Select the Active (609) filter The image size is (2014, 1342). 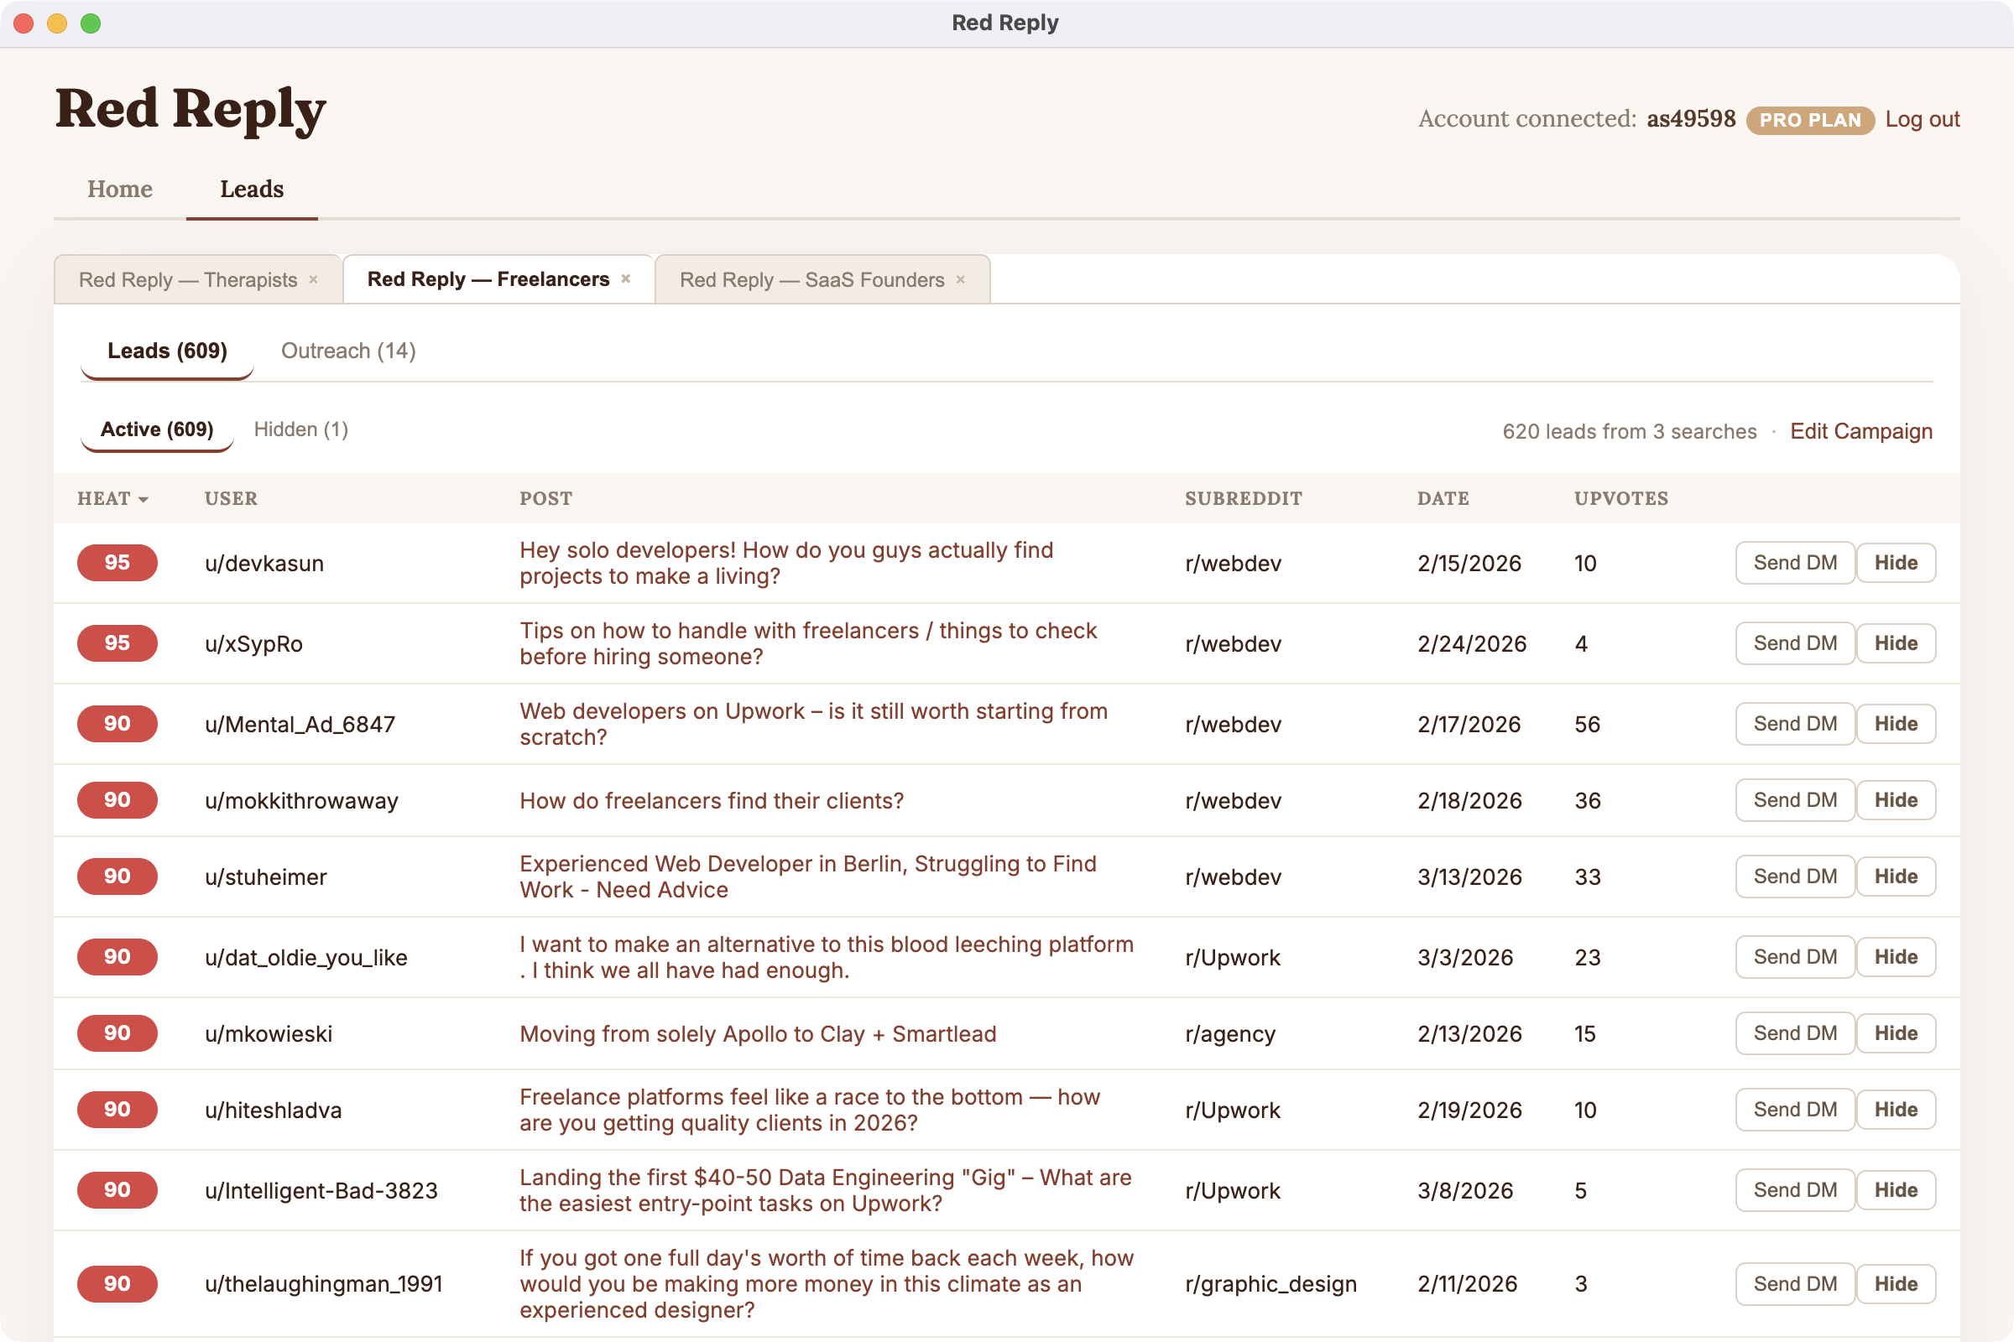click(157, 429)
